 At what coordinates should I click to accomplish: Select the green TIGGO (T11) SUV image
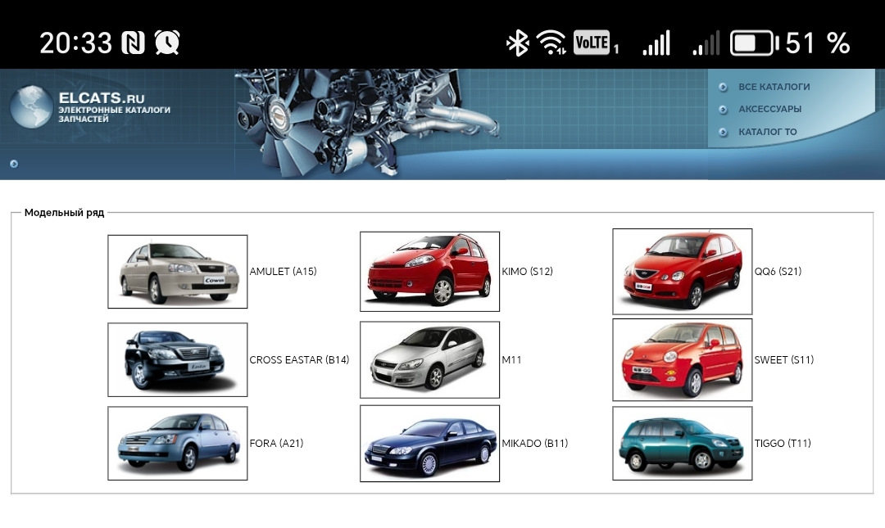coord(682,444)
